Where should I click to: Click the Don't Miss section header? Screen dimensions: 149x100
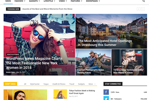coord(10,84)
